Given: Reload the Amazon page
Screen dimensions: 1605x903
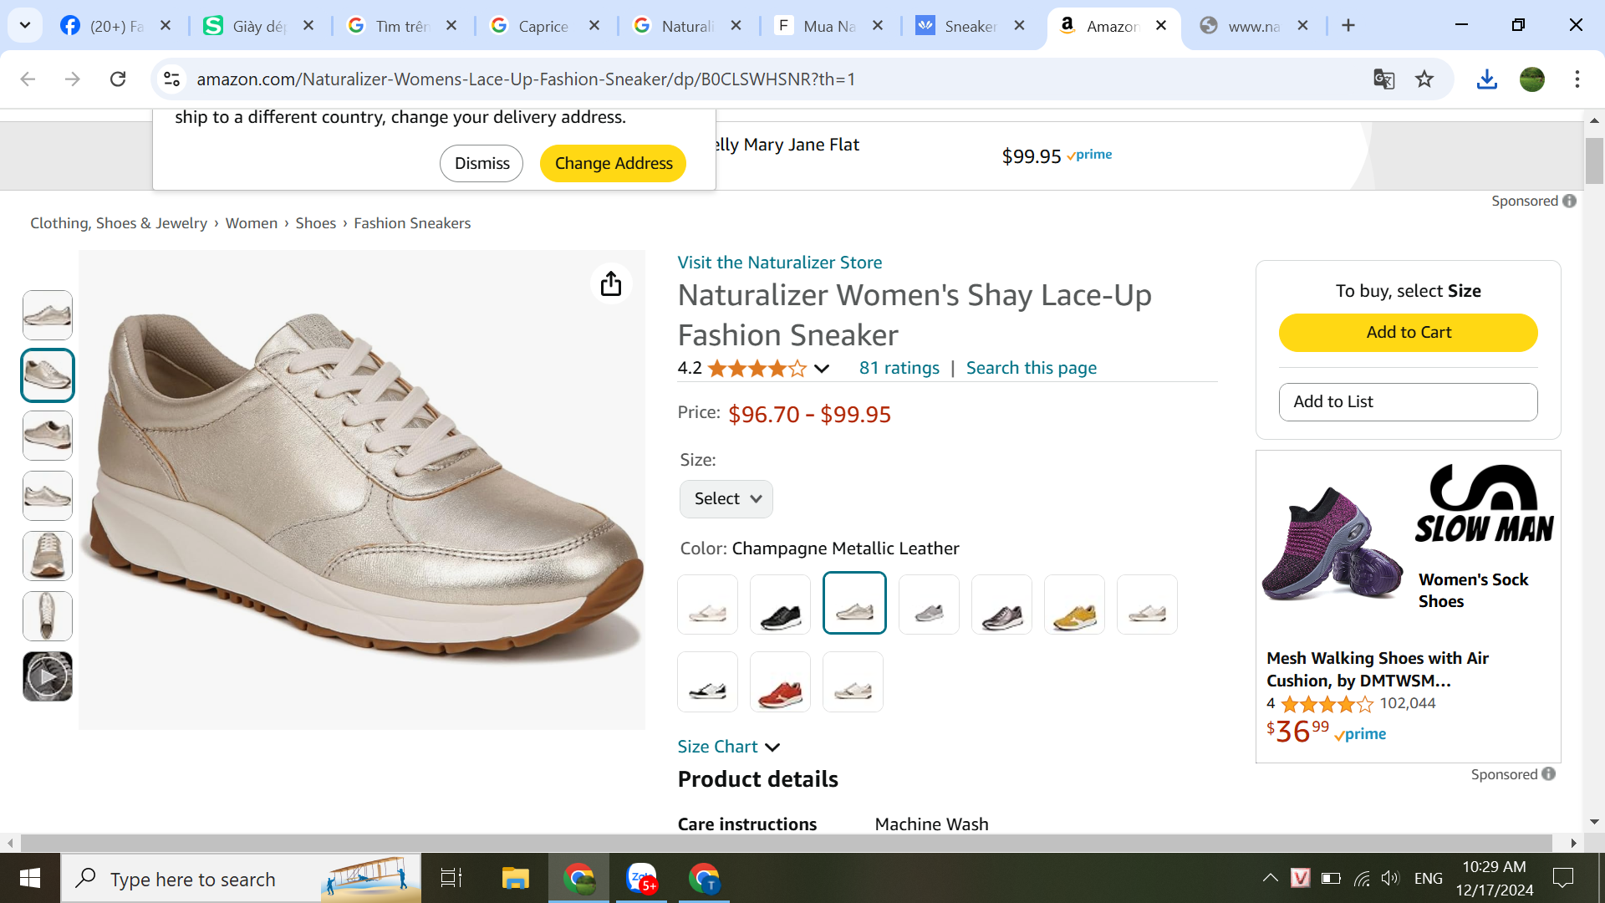Looking at the screenshot, I should 118,79.
